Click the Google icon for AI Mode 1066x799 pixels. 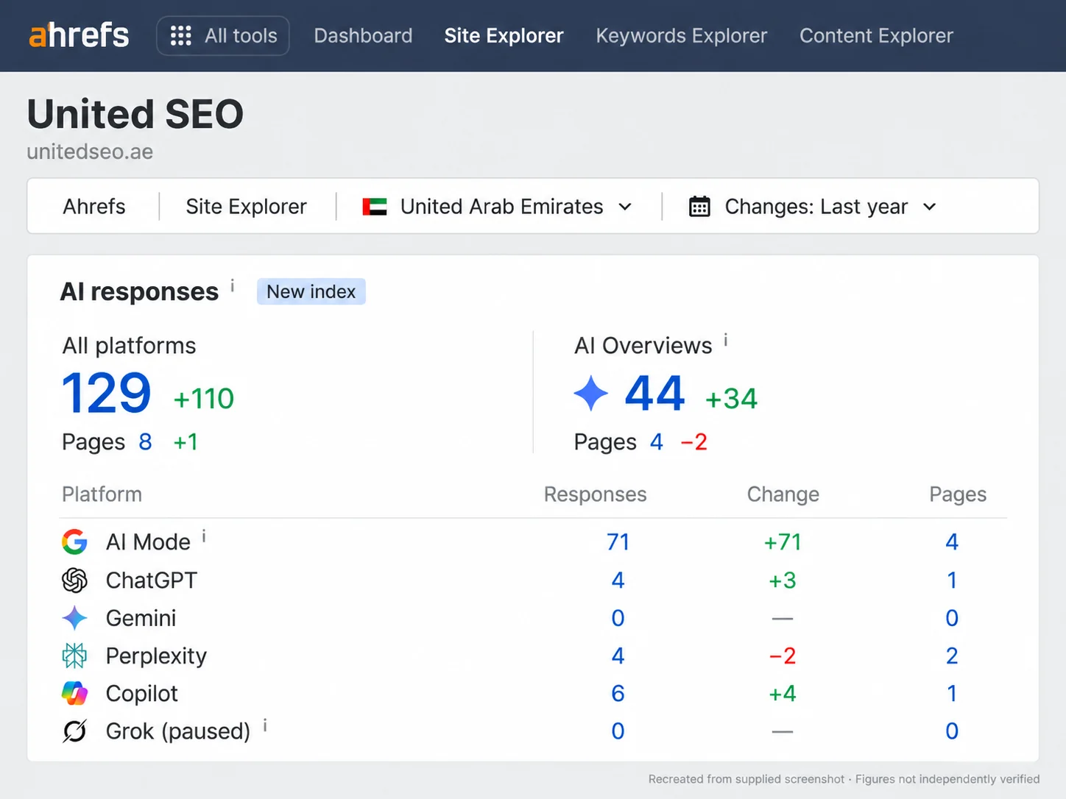coord(74,542)
